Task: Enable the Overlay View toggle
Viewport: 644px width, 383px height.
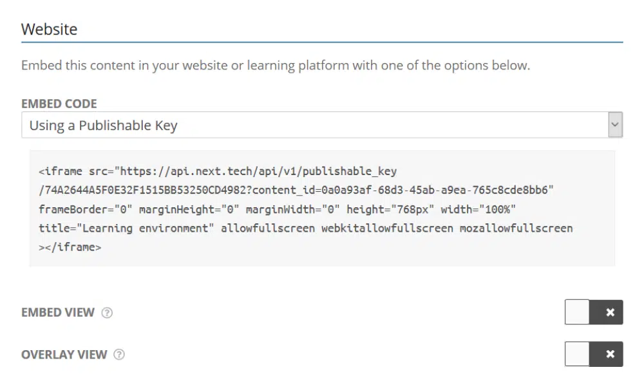Action: (x=578, y=354)
